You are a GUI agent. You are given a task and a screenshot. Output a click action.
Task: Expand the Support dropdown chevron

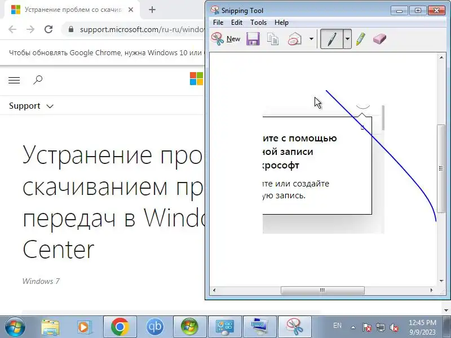pos(50,106)
